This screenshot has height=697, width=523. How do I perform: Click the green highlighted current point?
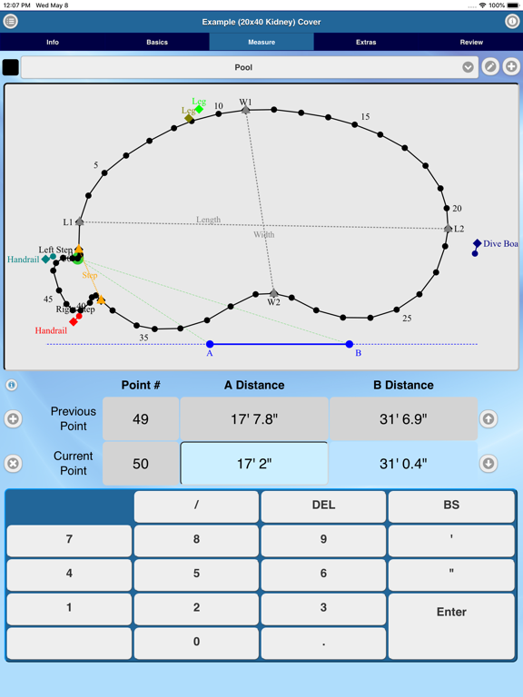[78, 259]
